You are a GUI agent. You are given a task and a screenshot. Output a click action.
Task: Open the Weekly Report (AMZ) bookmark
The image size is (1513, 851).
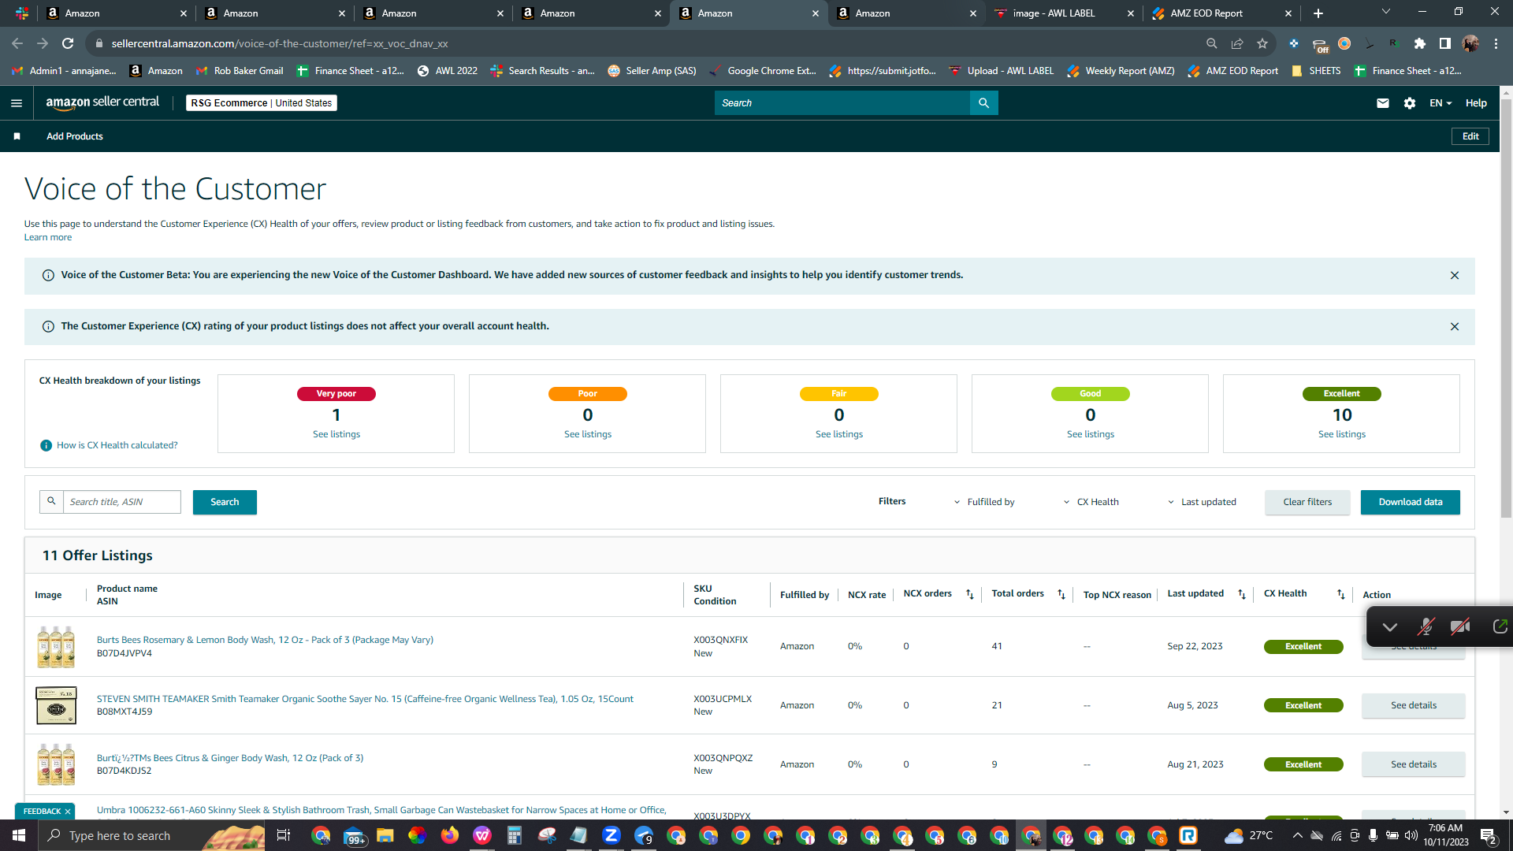point(1121,71)
